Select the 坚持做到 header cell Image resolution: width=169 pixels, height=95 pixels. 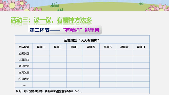coord(24,47)
